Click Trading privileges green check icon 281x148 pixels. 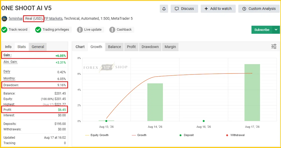coord(38,30)
